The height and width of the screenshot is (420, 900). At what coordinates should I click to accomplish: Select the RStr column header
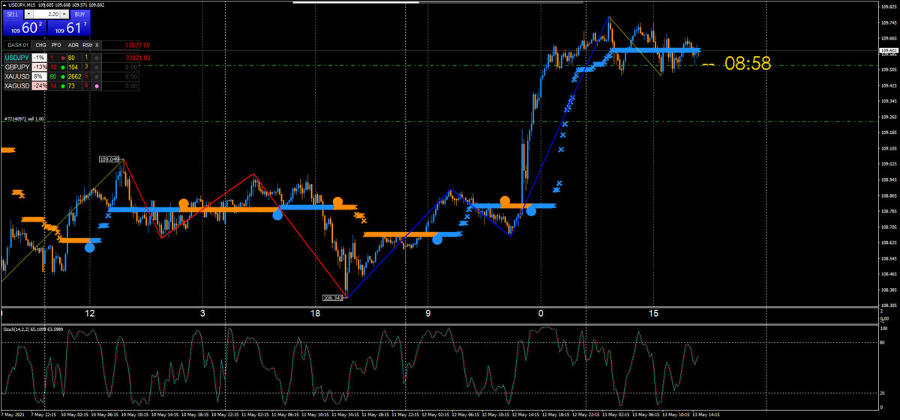click(x=87, y=45)
